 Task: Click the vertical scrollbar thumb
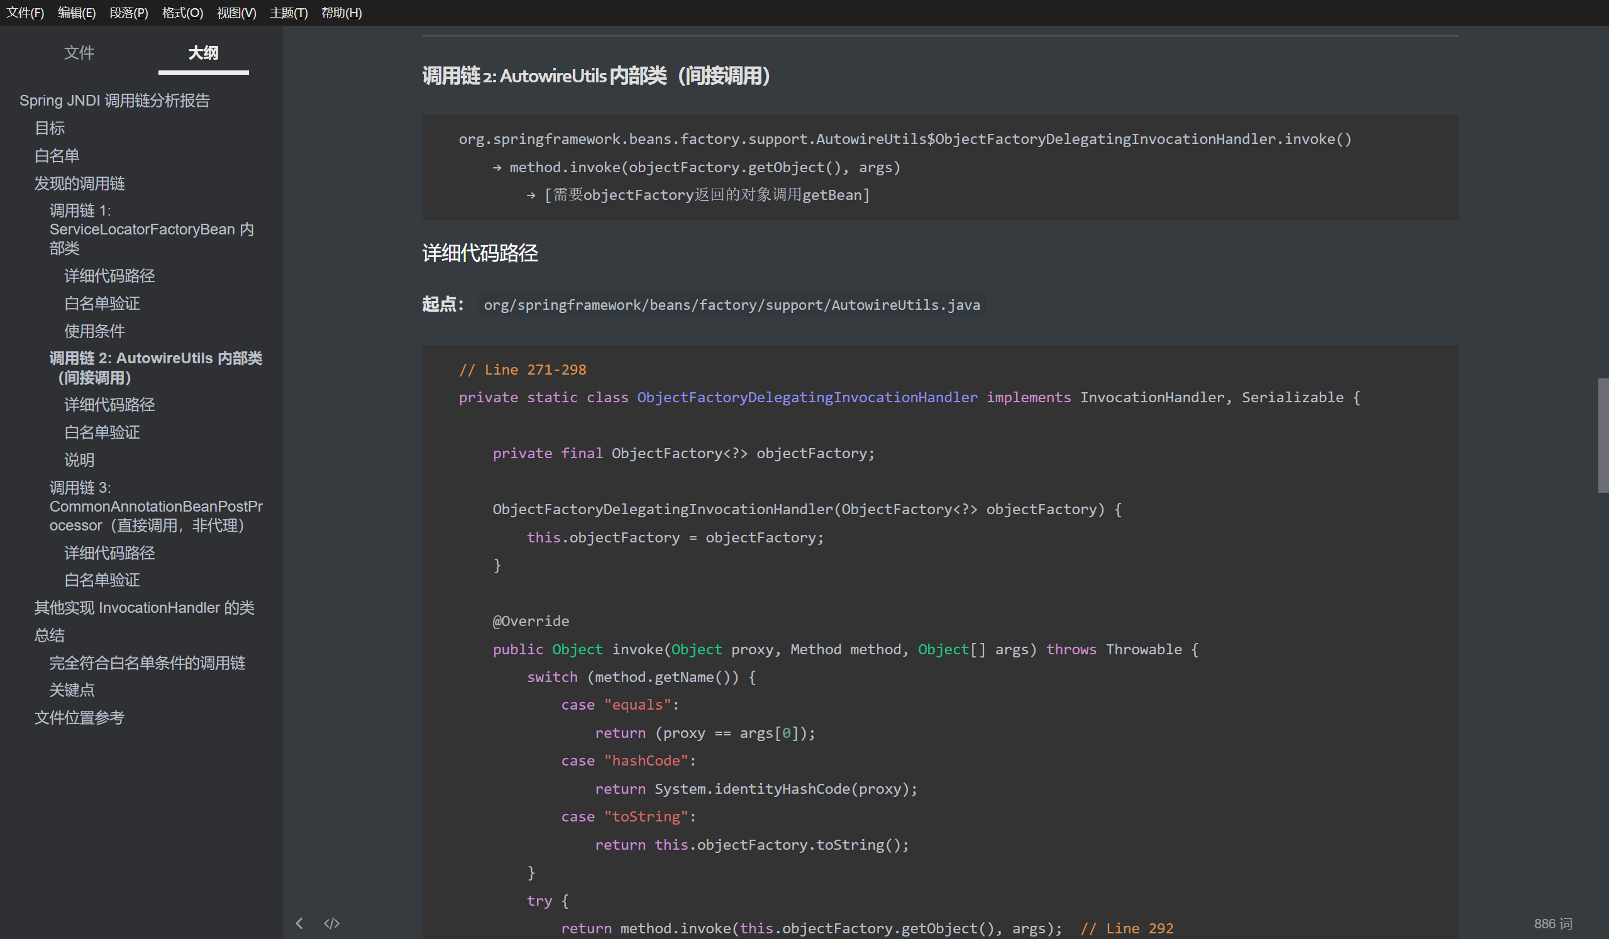tap(1603, 436)
